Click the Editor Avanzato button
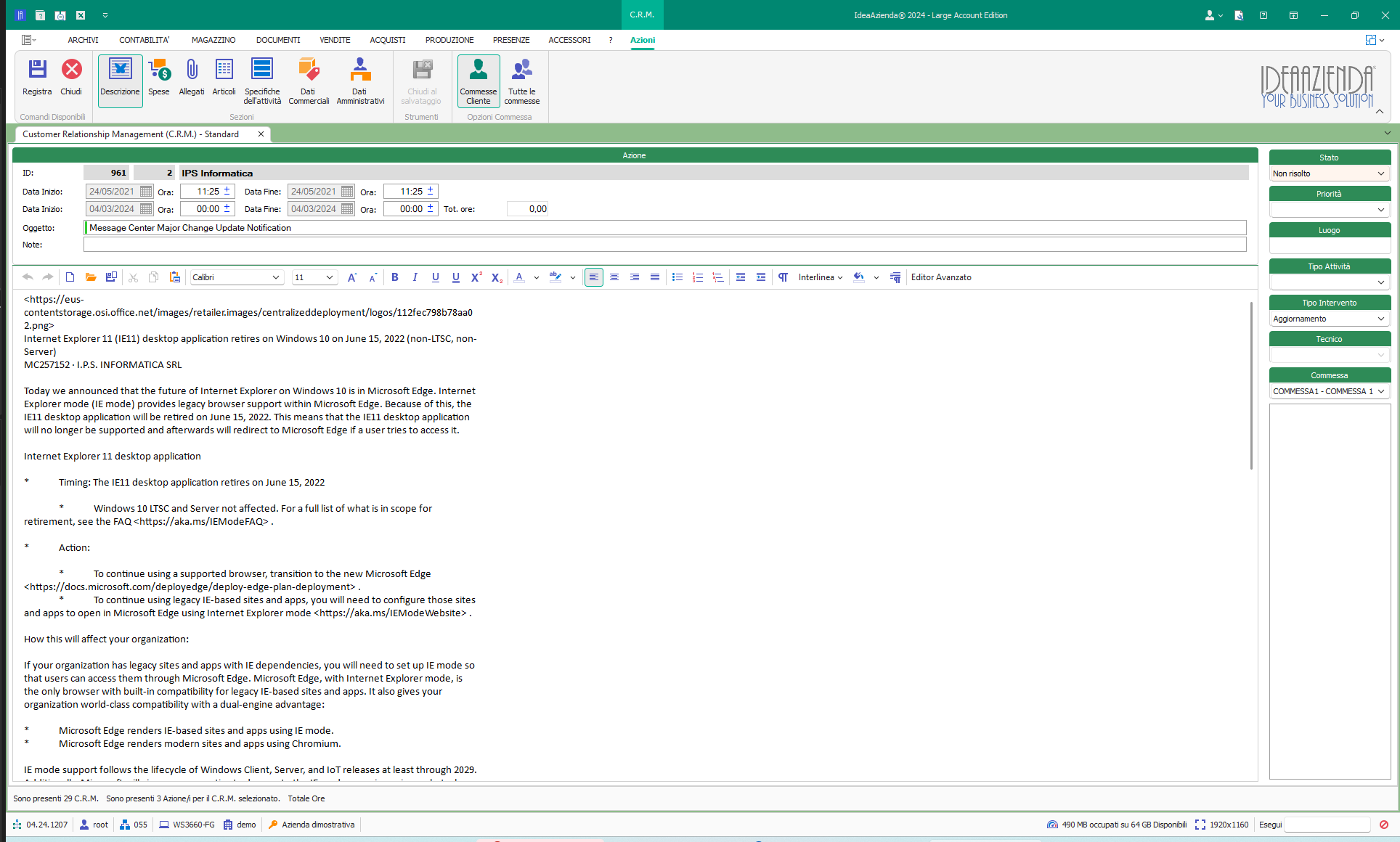This screenshot has width=1400, height=842. click(941, 277)
